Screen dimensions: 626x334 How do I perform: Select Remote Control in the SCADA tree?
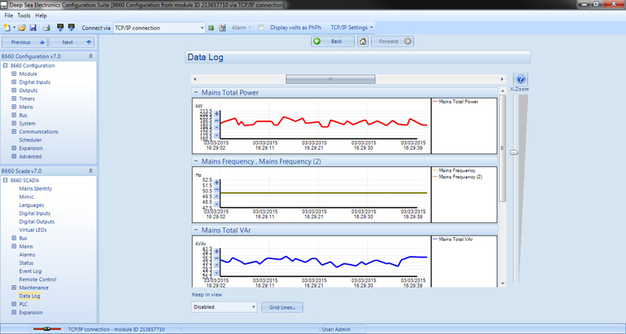[37, 279]
